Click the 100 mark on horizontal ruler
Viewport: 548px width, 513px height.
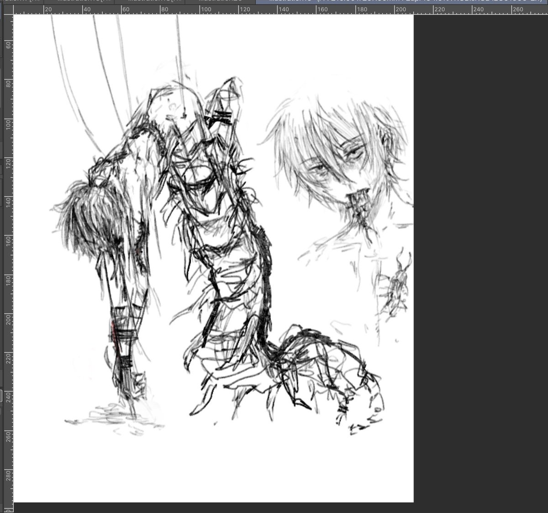pos(206,10)
